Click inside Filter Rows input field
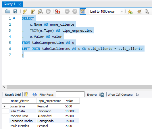Screen dimensions: 152x129 (70, 94)
